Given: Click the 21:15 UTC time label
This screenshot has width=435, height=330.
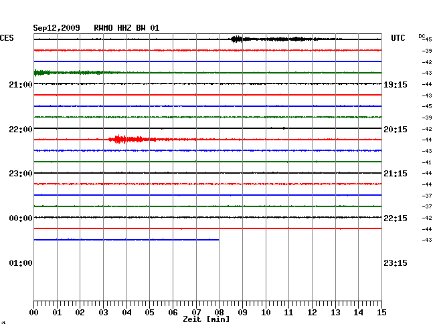Looking at the screenshot, I should [396, 174].
